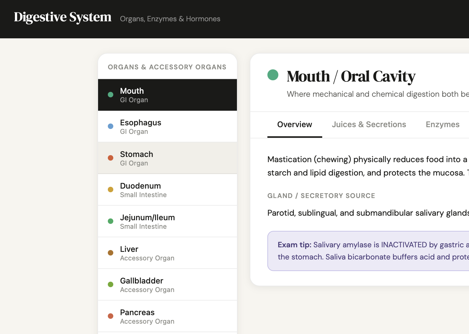Viewport: 469px width, 334px height.
Task: Click the blue dot icon beside Esophagus
Action: [x=111, y=126]
